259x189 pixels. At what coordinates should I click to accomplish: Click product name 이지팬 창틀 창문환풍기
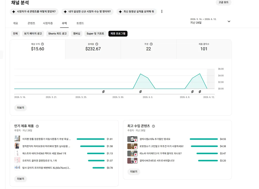pos(46,139)
